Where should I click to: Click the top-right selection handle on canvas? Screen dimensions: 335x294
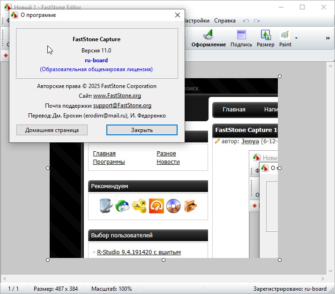280,76
